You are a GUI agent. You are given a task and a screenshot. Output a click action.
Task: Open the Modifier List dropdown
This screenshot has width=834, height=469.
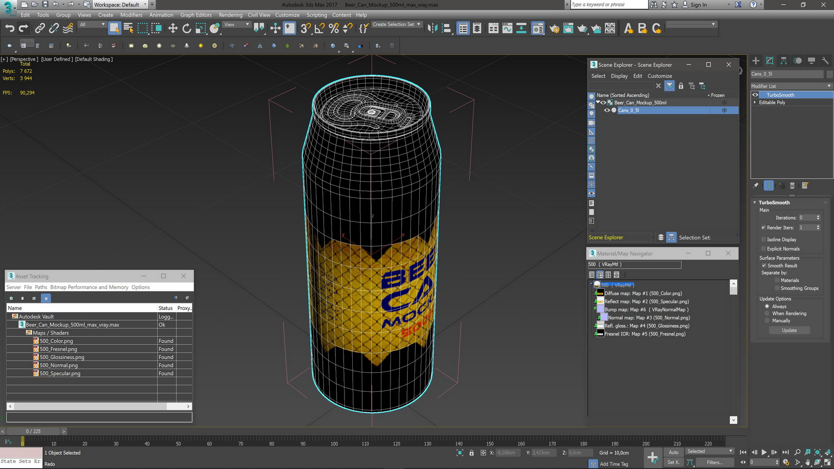[x=791, y=86]
